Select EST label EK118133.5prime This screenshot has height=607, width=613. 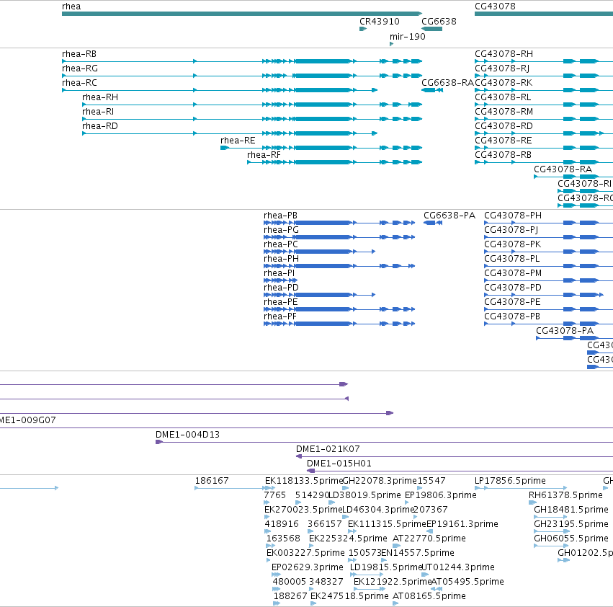click(x=304, y=481)
